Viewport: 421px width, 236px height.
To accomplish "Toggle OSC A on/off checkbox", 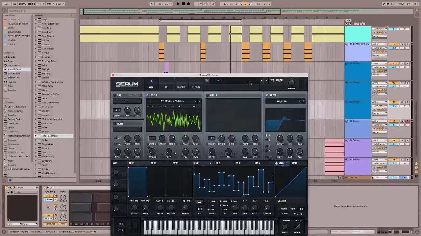I will tap(148, 95).
